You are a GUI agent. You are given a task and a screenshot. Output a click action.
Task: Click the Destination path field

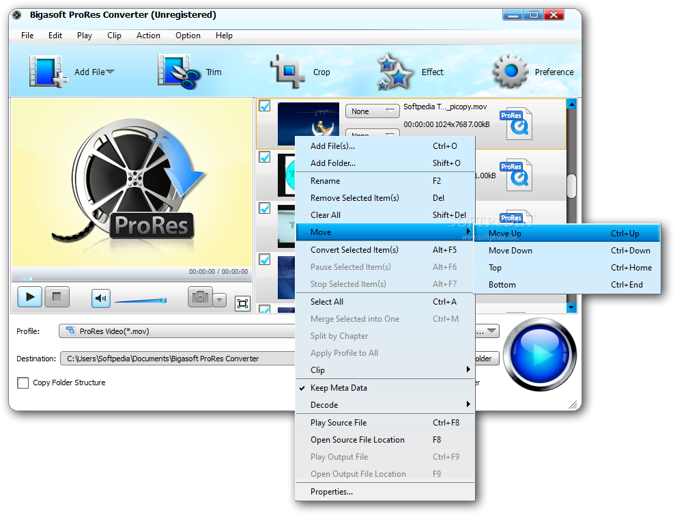pos(177,359)
